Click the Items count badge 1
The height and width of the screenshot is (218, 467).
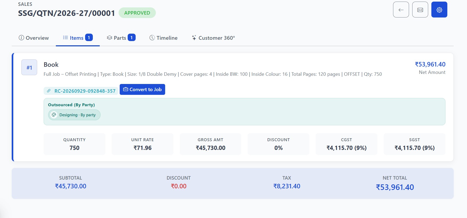click(x=89, y=38)
